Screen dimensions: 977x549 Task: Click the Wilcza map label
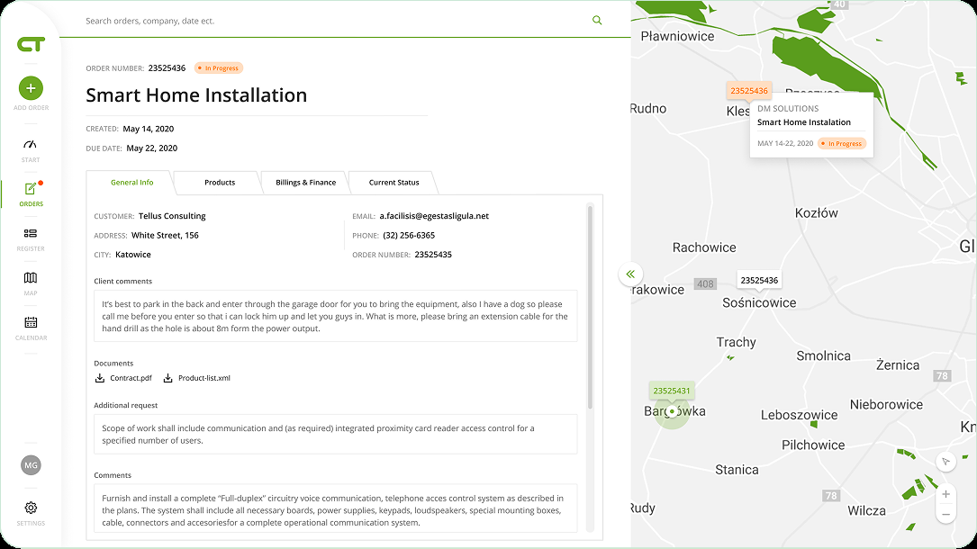click(x=866, y=510)
